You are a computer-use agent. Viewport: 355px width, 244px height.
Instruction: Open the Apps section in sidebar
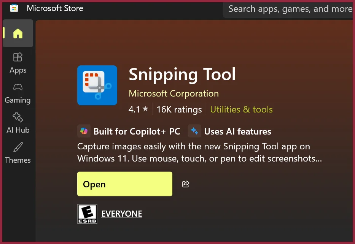click(x=18, y=63)
